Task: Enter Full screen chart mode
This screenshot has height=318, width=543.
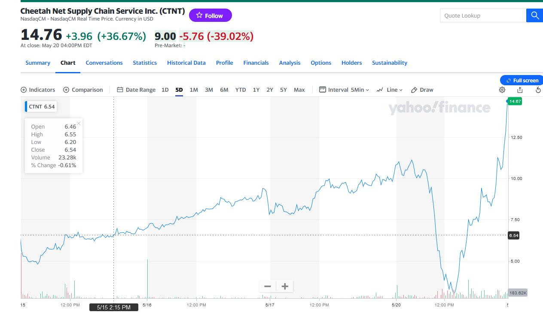Action: click(x=522, y=80)
